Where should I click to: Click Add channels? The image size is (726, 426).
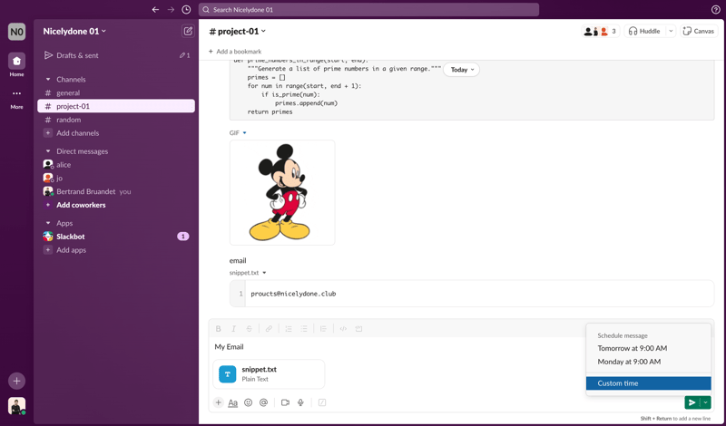tap(116, 133)
